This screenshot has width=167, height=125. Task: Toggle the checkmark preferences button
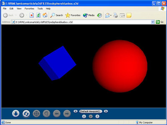[91, 117]
